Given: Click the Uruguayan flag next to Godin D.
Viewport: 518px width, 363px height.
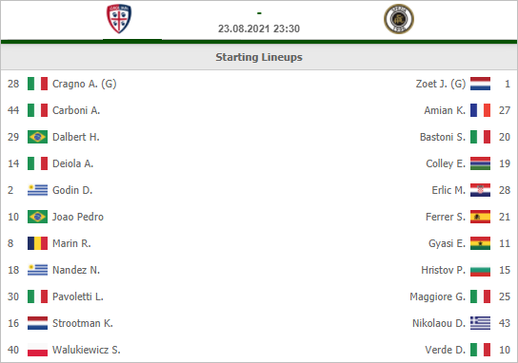Looking at the screenshot, I should pyautogui.click(x=37, y=190).
